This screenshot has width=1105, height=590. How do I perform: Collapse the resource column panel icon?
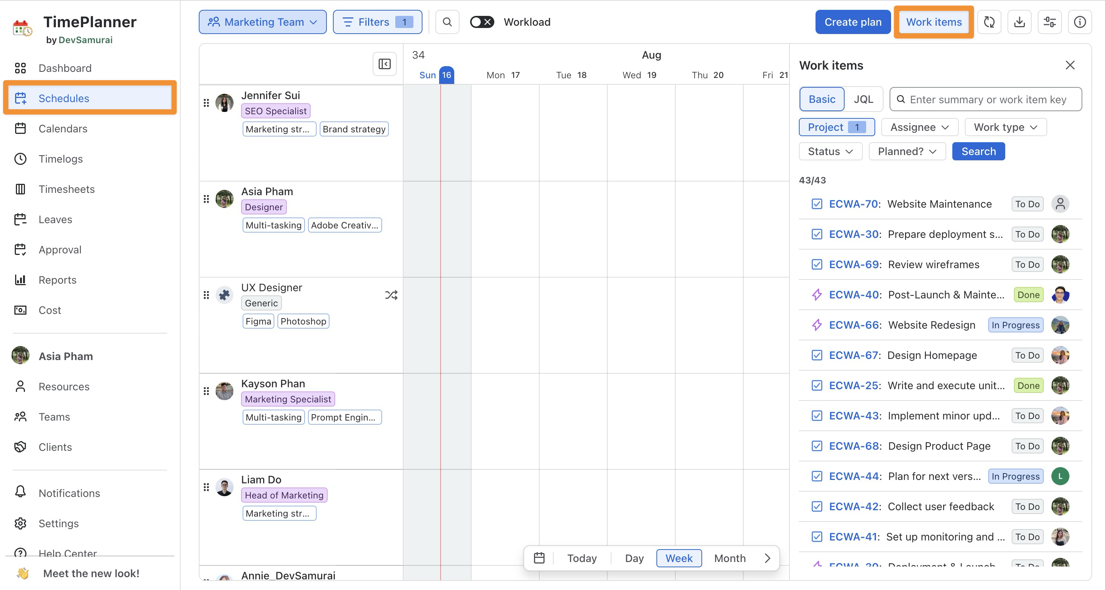click(385, 64)
